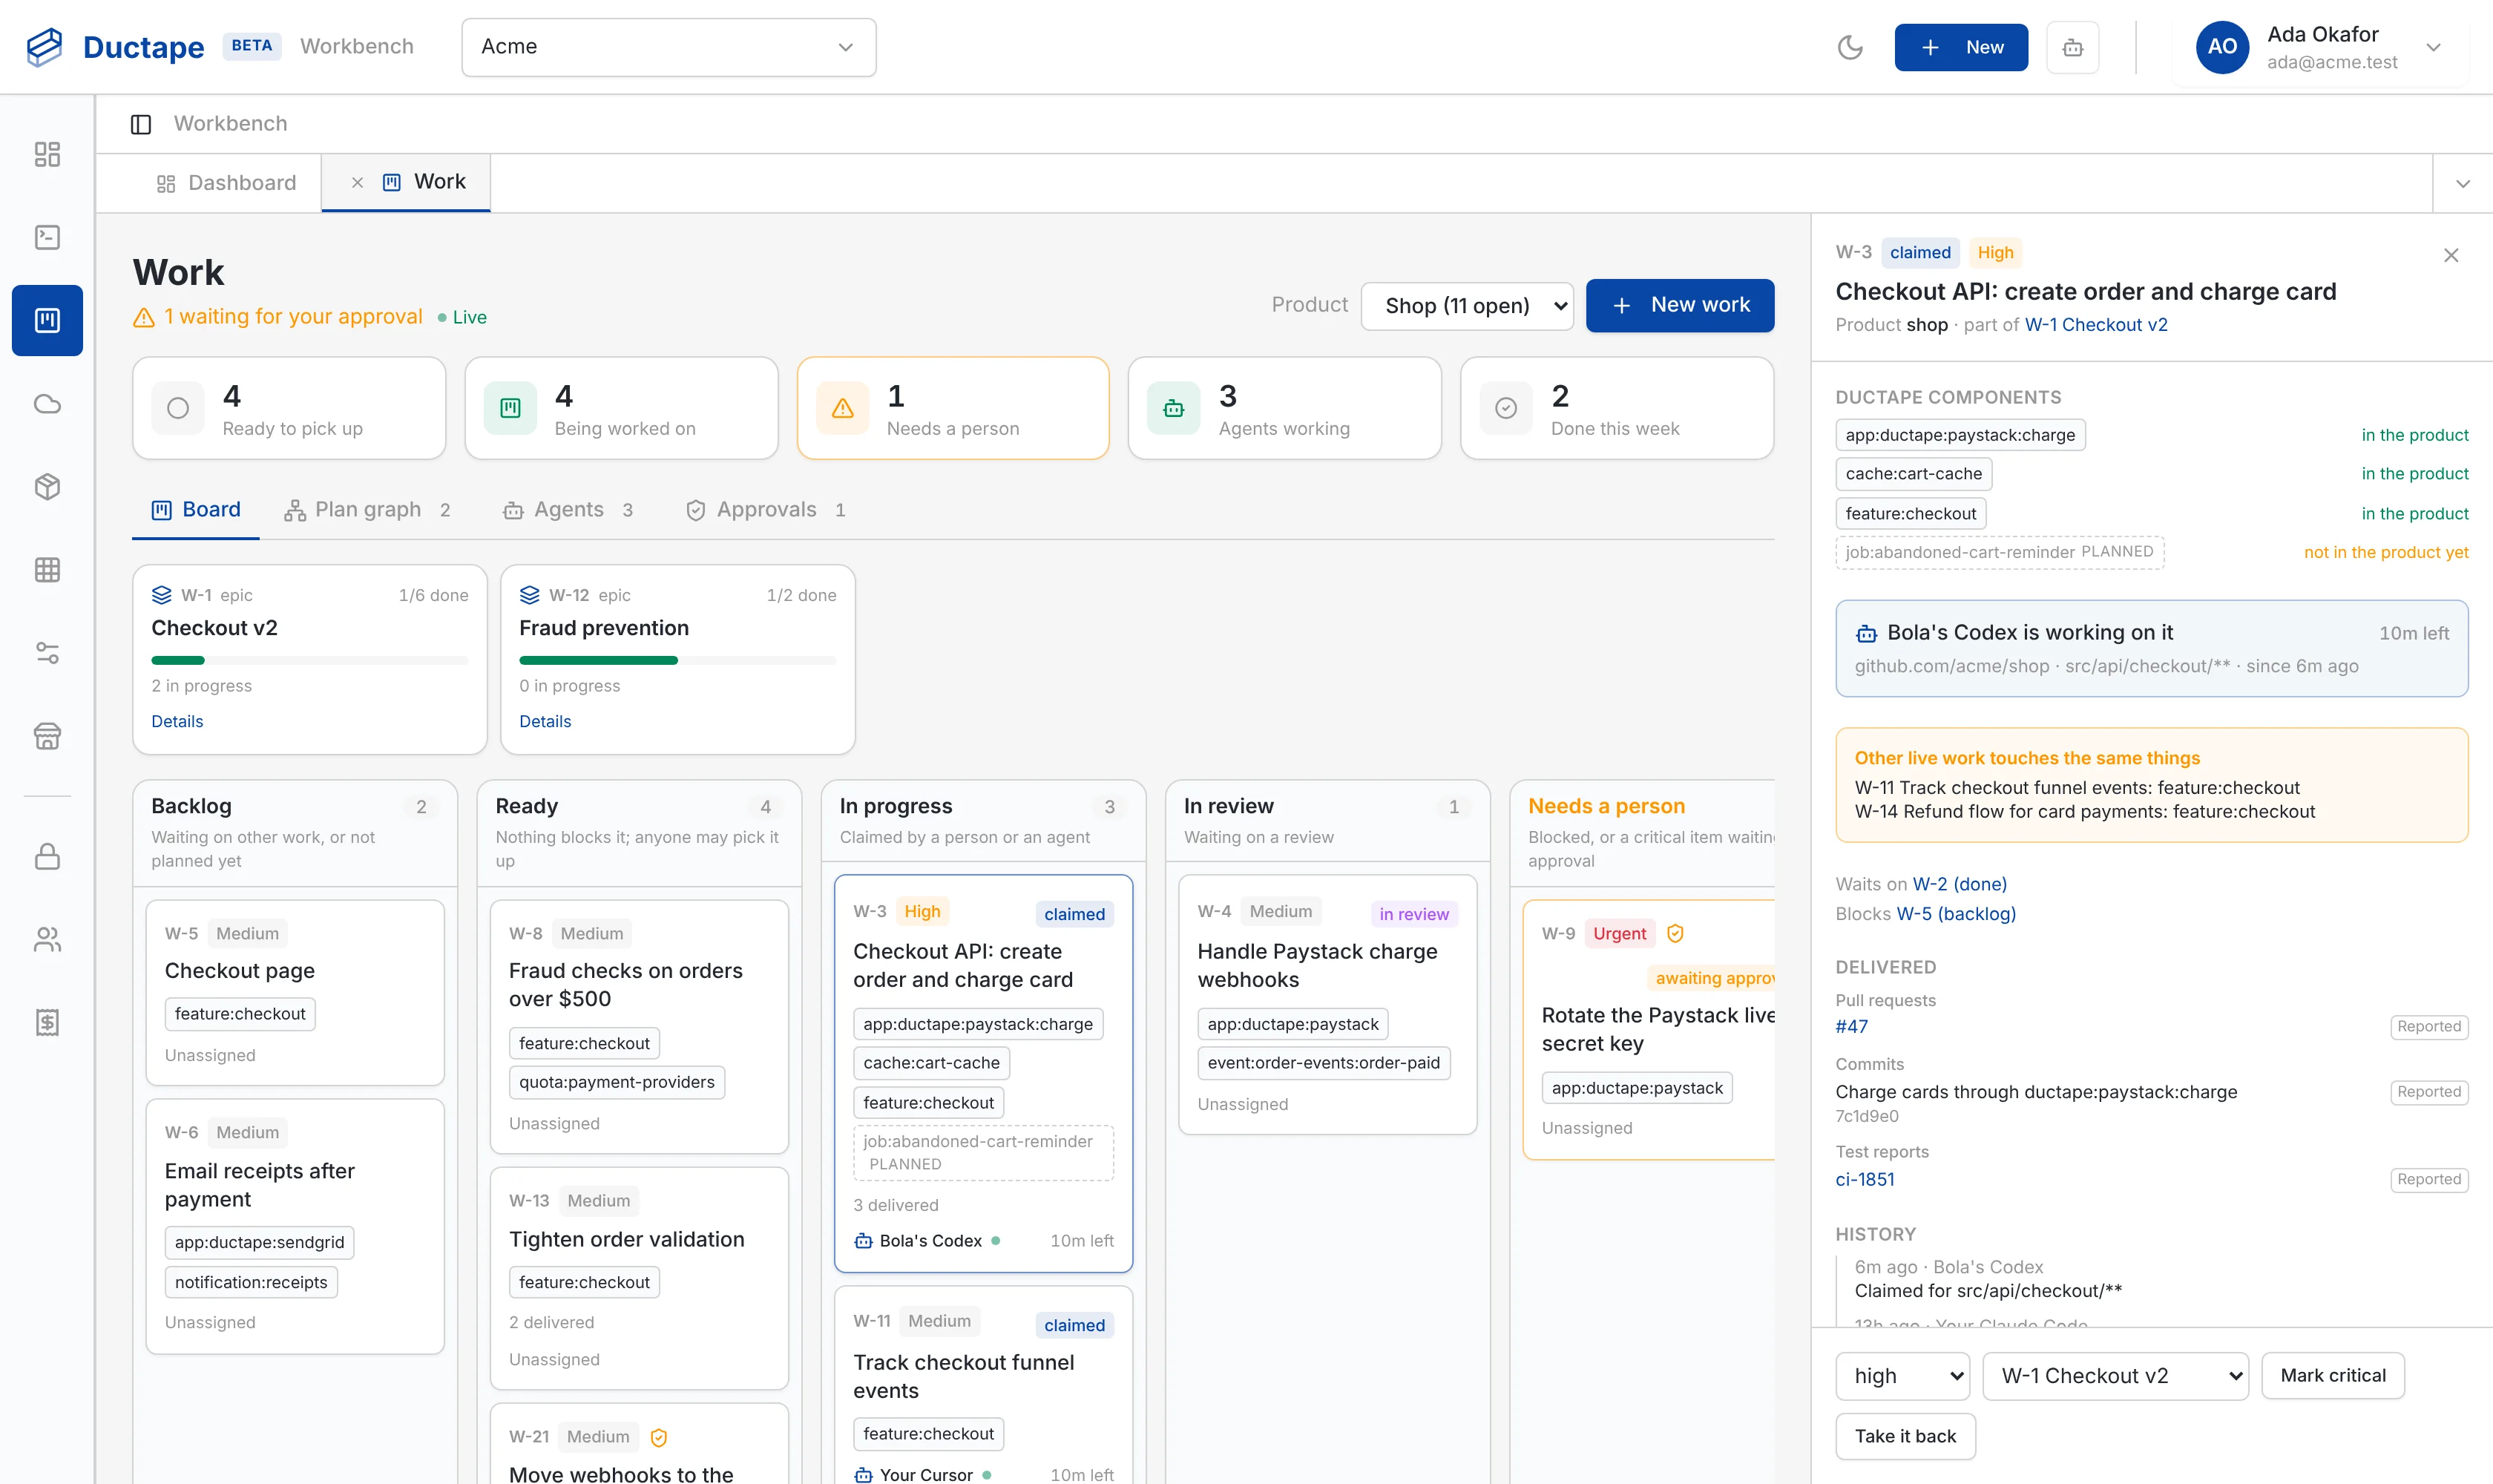Open the billing receipt icon in sidebar

pos(47,1023)
